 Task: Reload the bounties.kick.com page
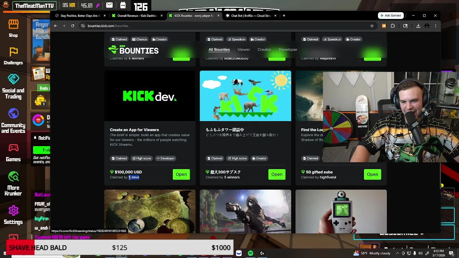tap(72, 26)
